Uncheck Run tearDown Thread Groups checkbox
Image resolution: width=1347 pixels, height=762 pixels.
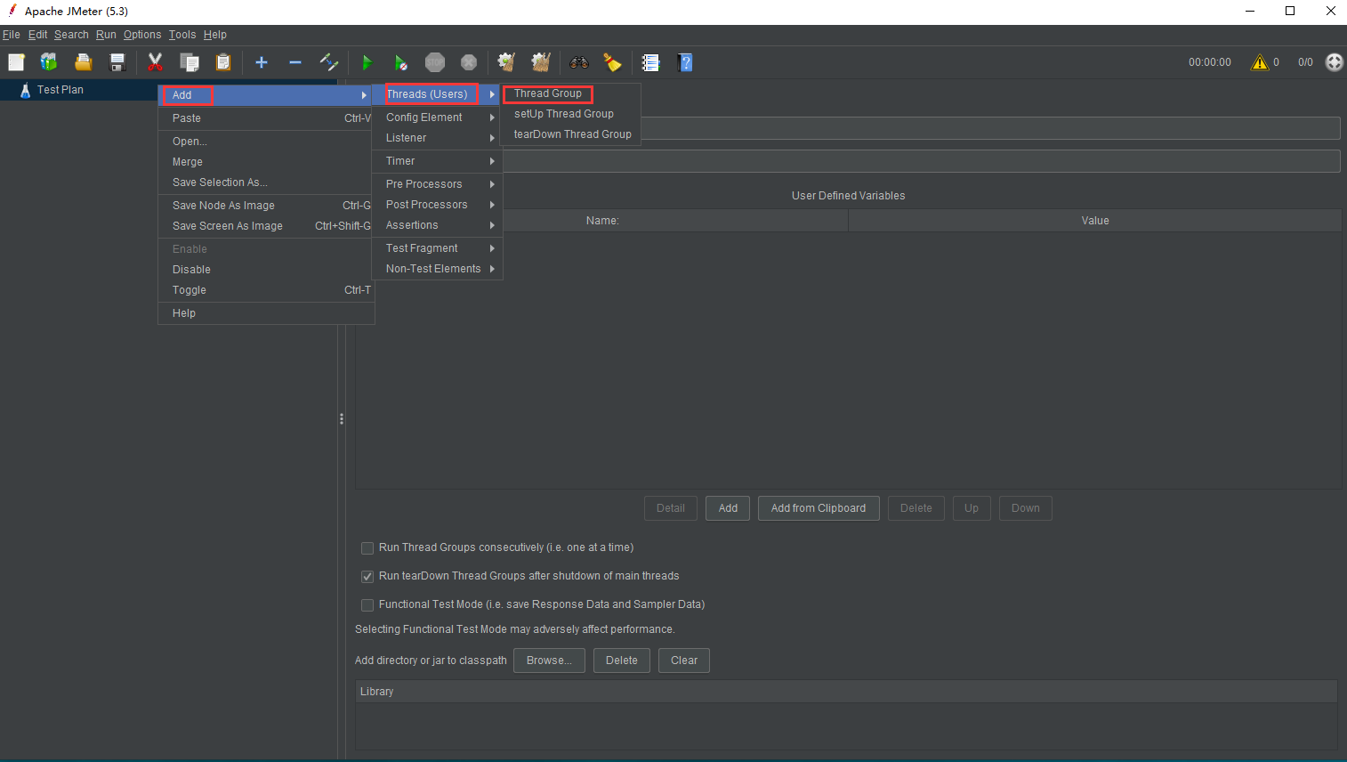[x=367, y=577]
